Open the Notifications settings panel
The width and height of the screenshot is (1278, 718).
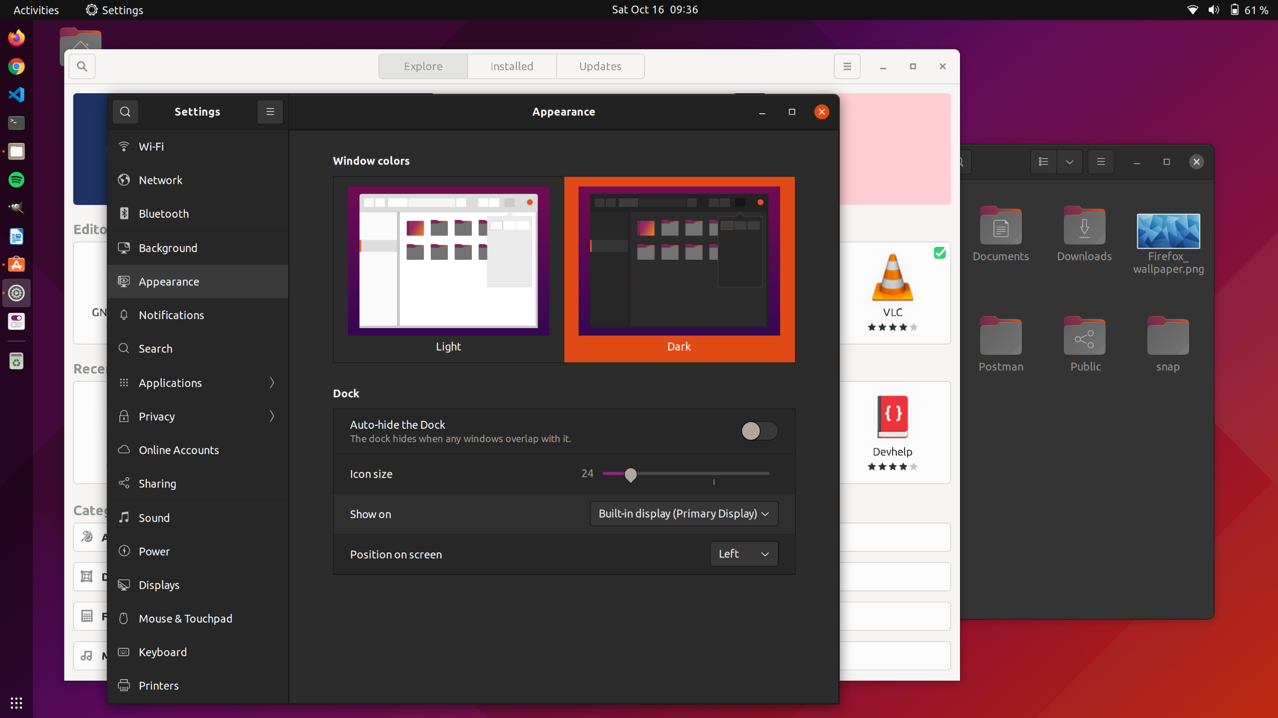(x=198, y=315)
